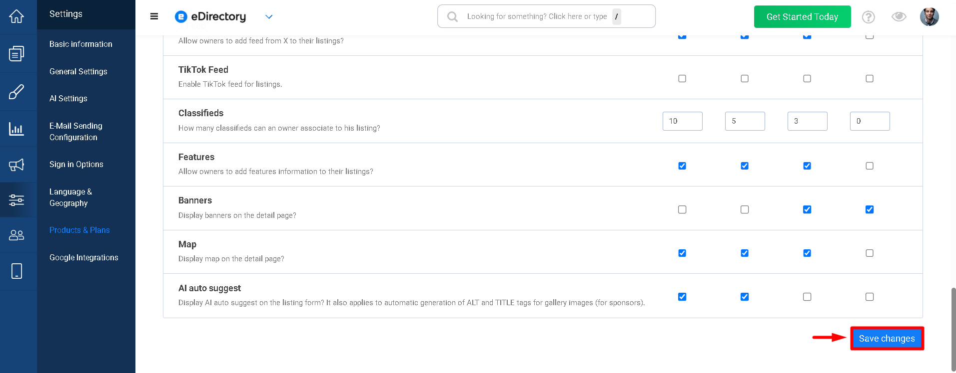
Task: Open the help question mark icon
Action: (x=869, y=17)
